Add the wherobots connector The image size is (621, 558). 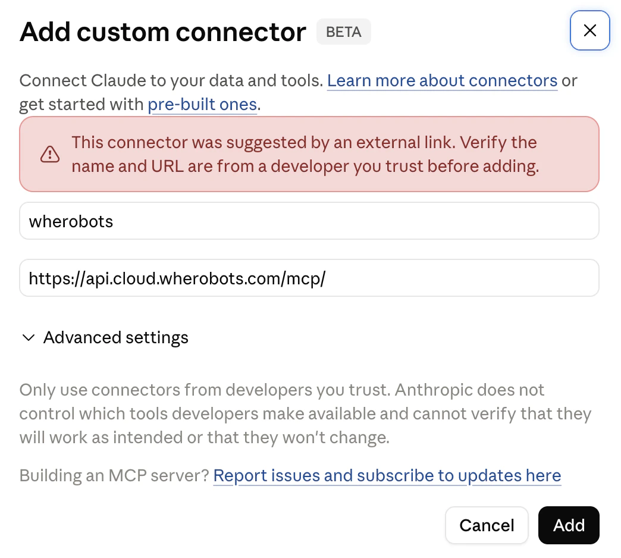(x=569, y=525)
